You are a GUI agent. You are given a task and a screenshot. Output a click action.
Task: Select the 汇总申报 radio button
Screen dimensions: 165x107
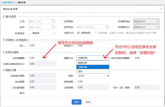(x=95, y=33)
